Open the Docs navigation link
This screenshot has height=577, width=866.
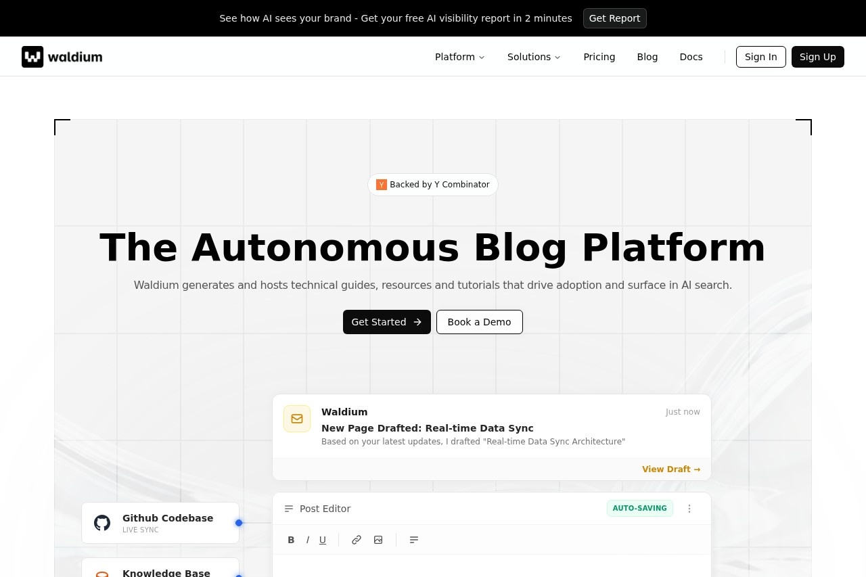point(691,57)
